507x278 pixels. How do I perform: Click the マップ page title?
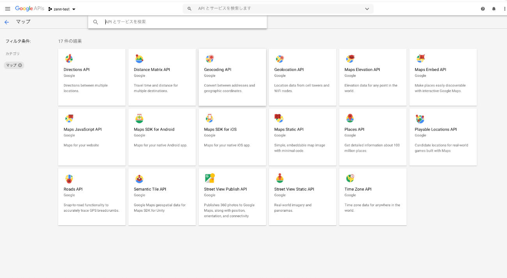pos(23,22)
